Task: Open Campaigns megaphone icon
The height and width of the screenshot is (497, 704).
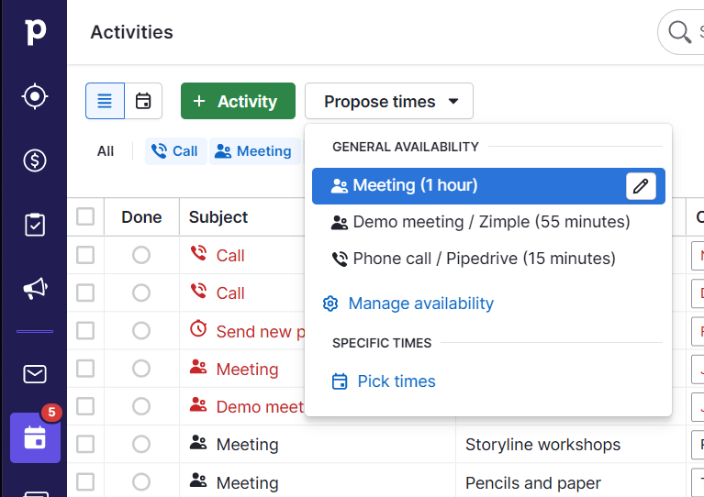Action: pos(35,289)
